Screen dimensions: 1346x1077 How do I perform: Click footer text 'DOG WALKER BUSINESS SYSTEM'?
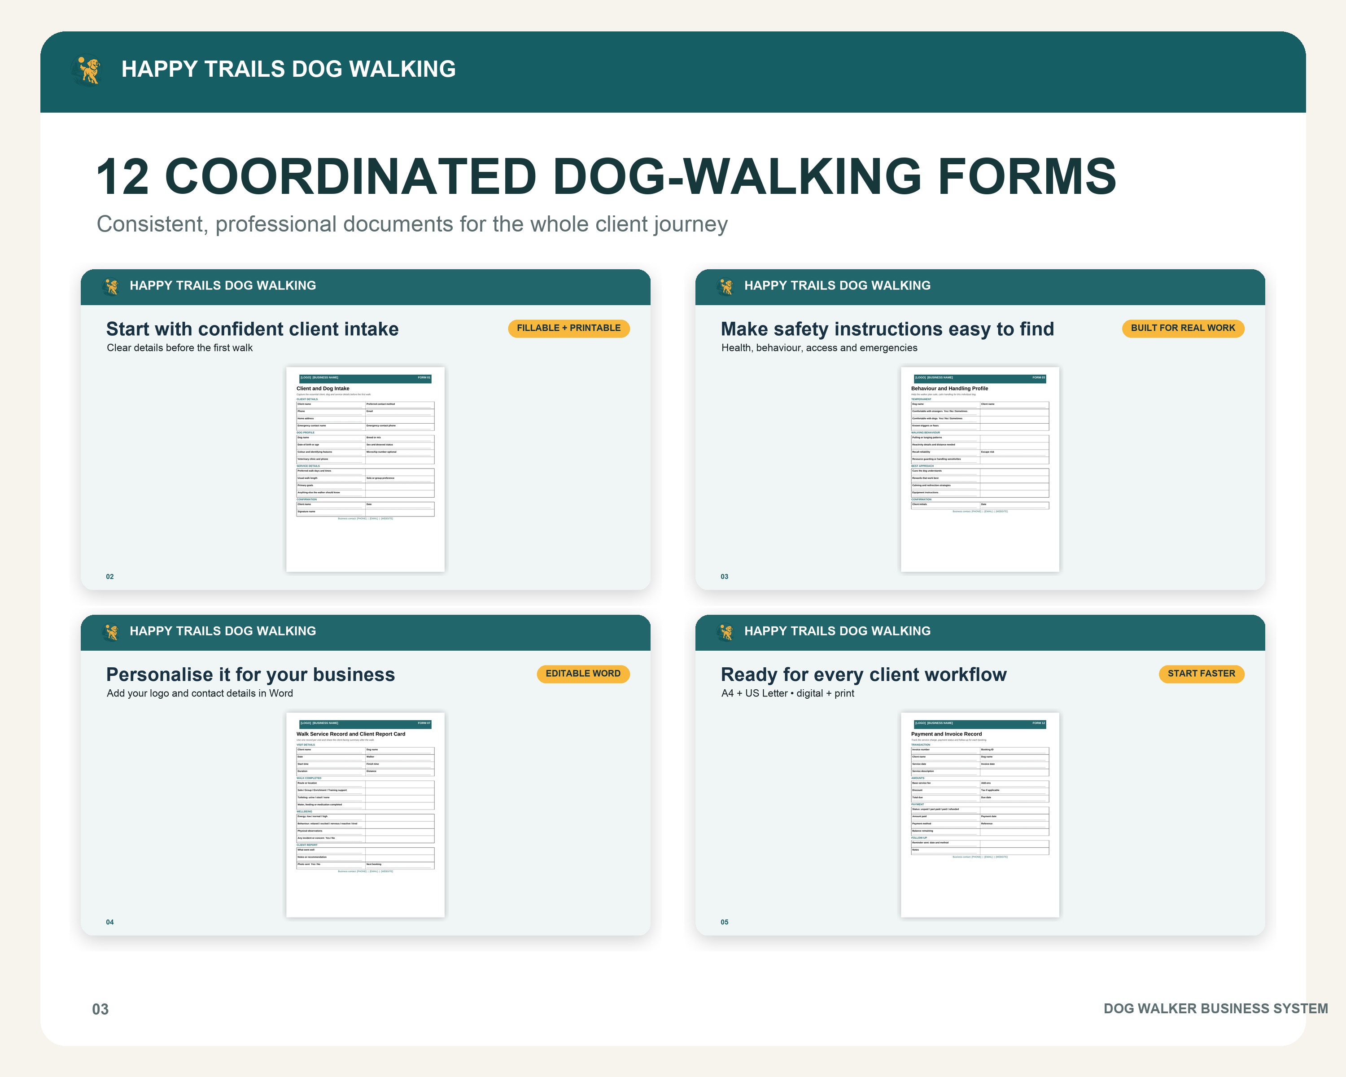[x=1215, y=1008]
